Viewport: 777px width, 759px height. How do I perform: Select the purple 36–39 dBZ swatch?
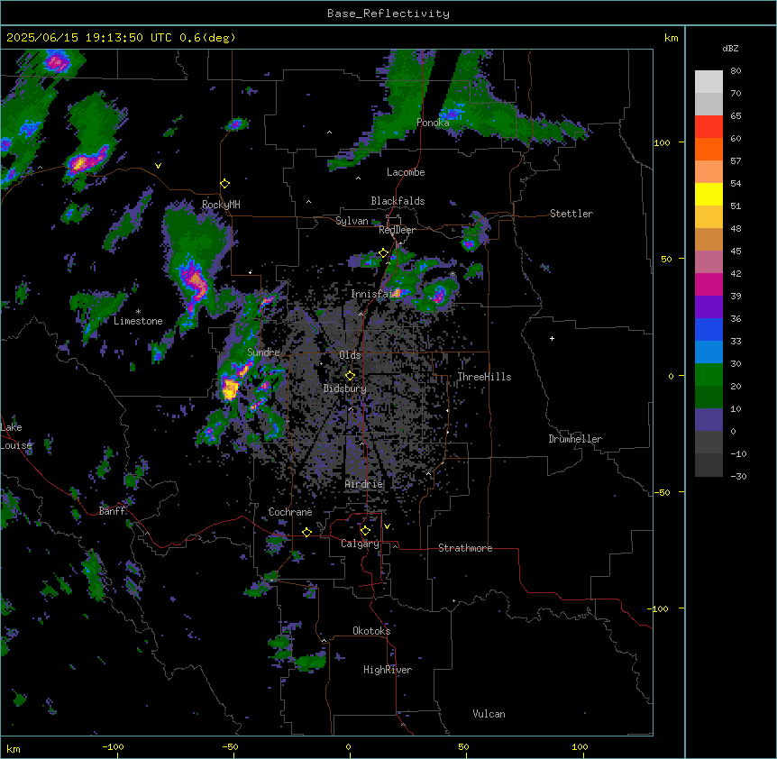[x=708, y=307]
